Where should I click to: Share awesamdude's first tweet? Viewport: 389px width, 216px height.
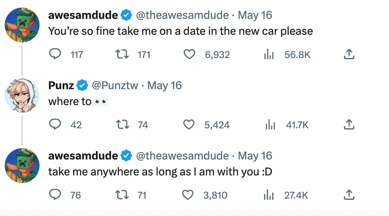click(348, 54)
